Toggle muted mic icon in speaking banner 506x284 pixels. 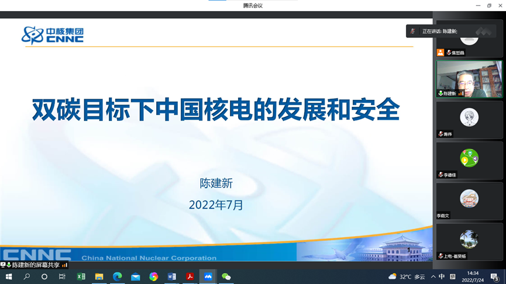(413, 31)
